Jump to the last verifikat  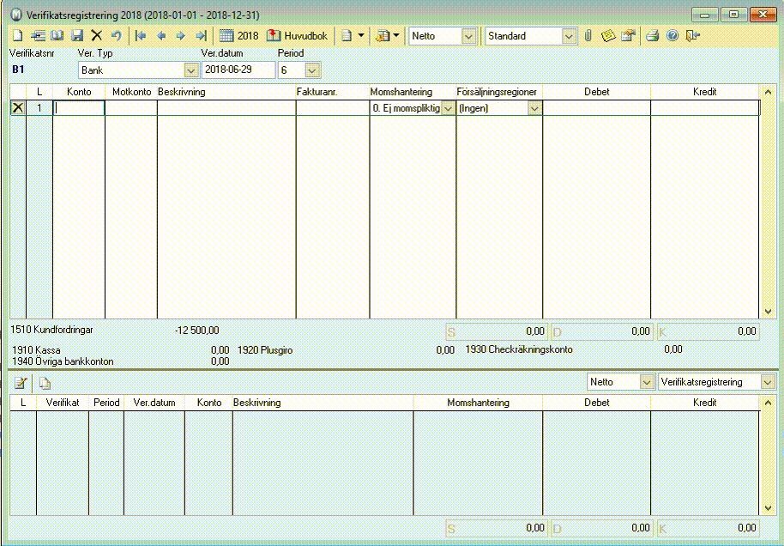(x=201, y=35)
